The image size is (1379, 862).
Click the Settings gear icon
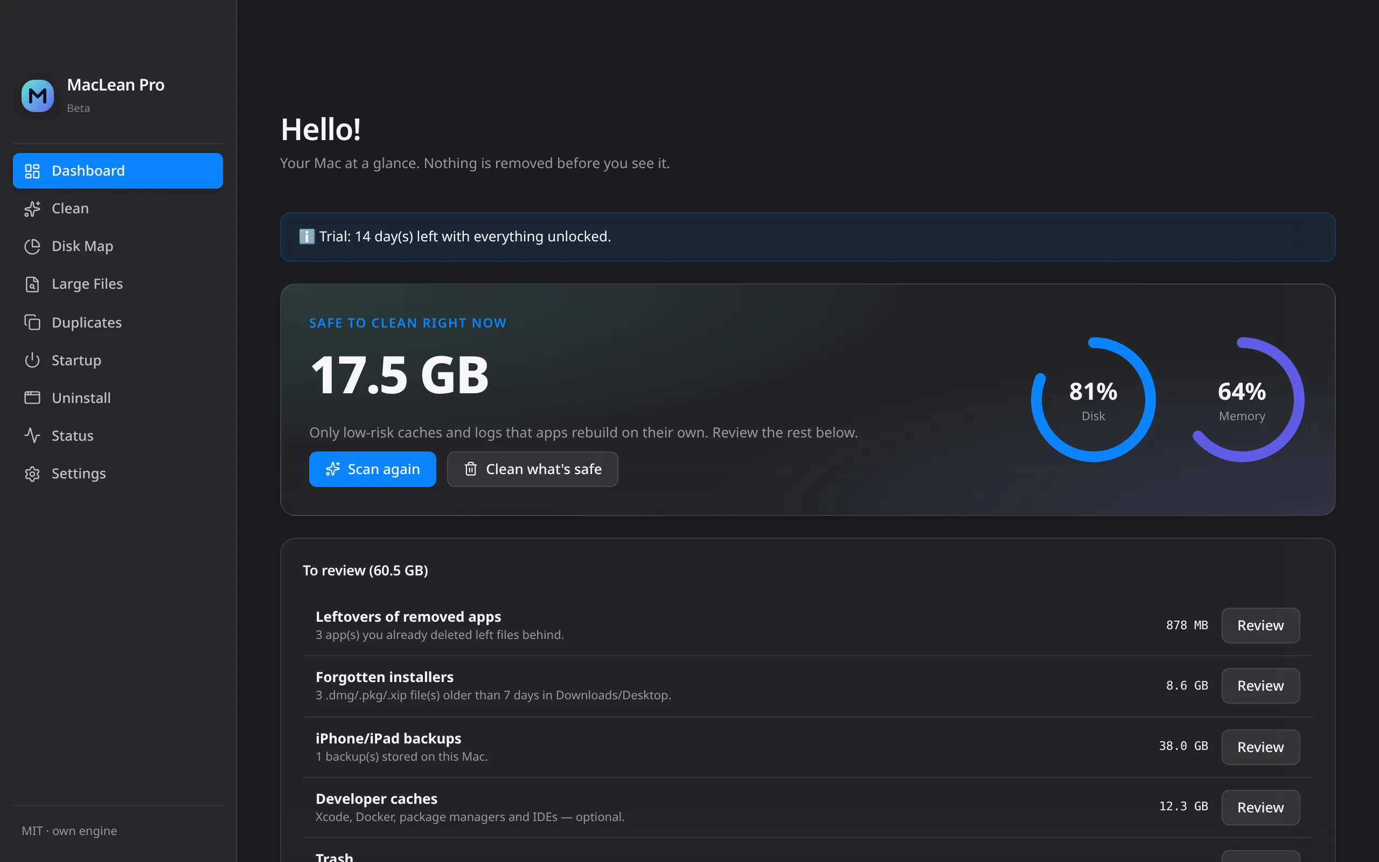point(32,474)
